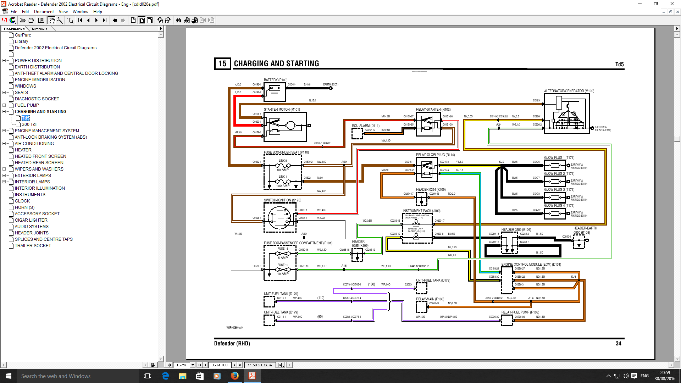Image resolution: width=681 pixels, height=383 pixels.
Task: Rotate view counter-clockwise
Action: tap(160, 20)
